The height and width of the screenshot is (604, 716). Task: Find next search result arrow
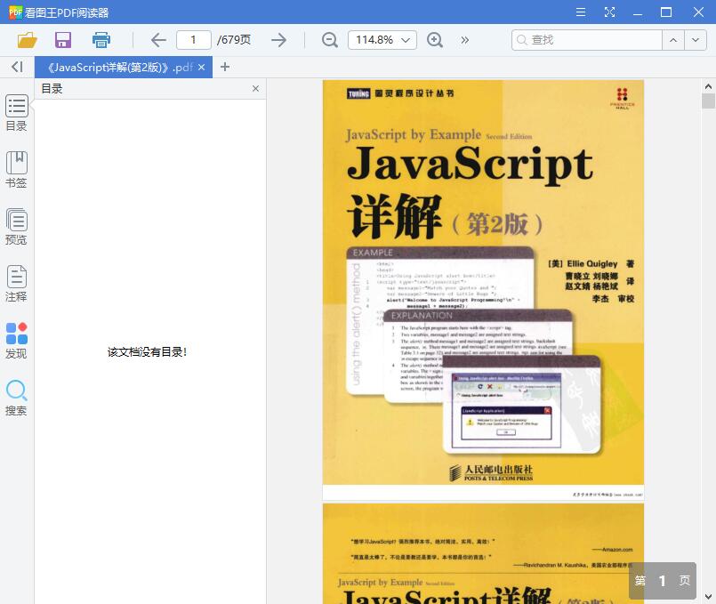tap(696, 40)
